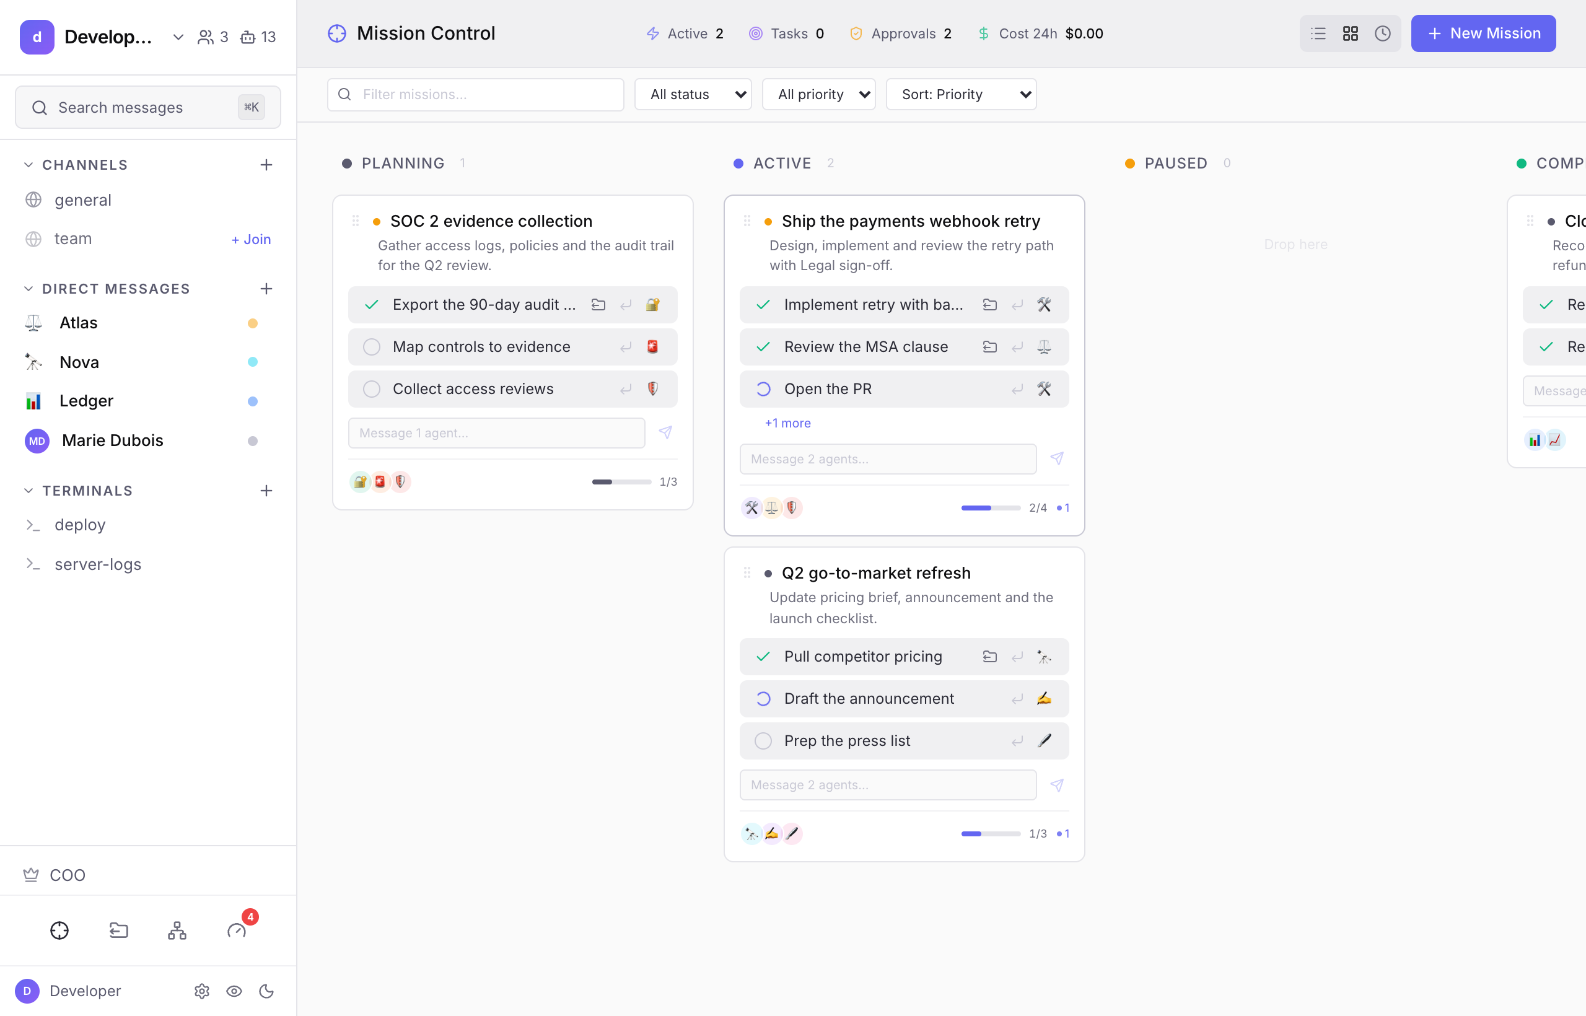Toggle the eye visibility icon
This screenshot has width=1586, height=1016.
234,991
